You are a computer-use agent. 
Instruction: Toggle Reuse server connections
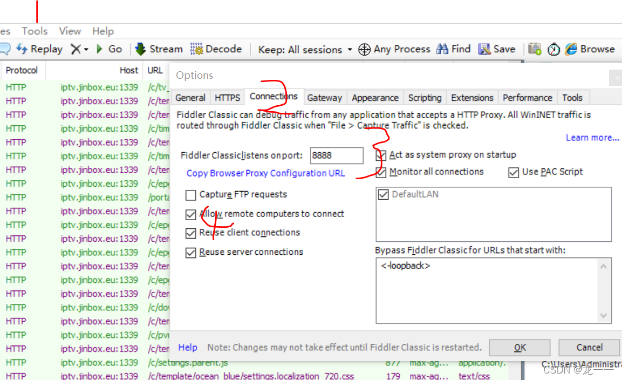pos(191,253)
